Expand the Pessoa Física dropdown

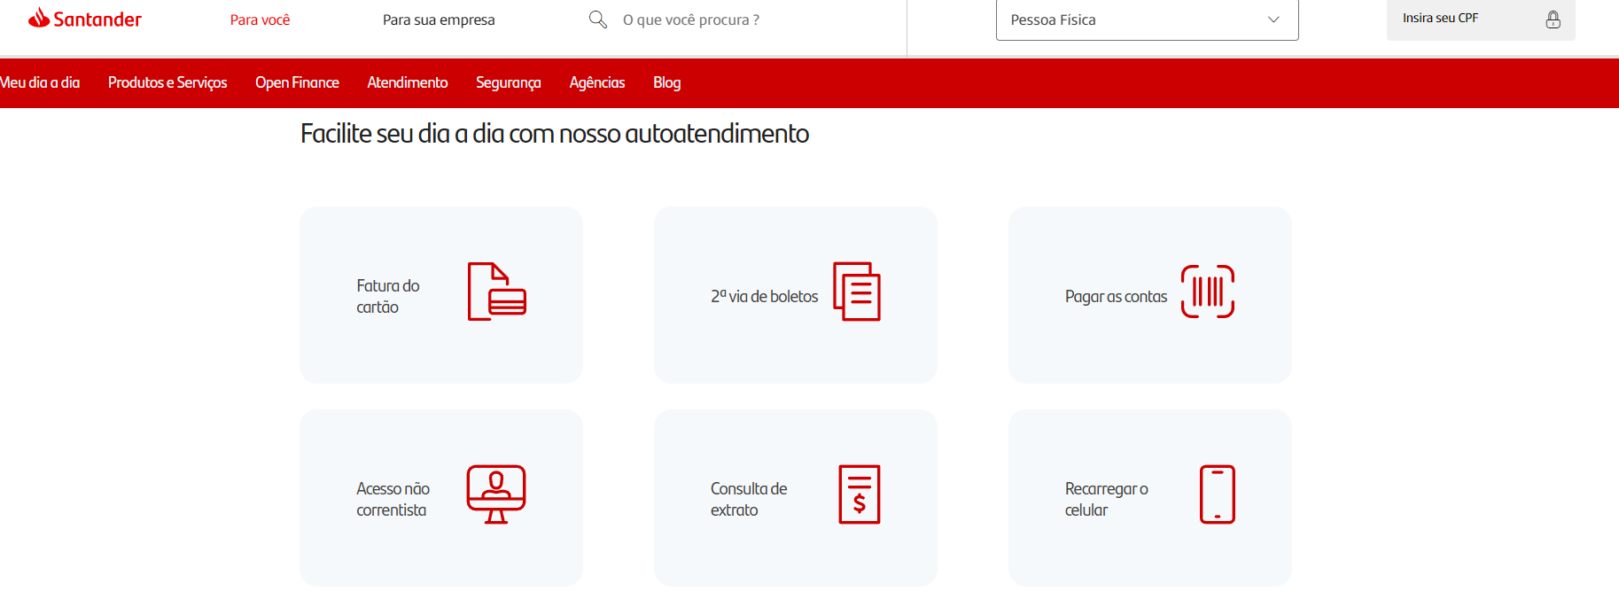(x=1147, y=19)
